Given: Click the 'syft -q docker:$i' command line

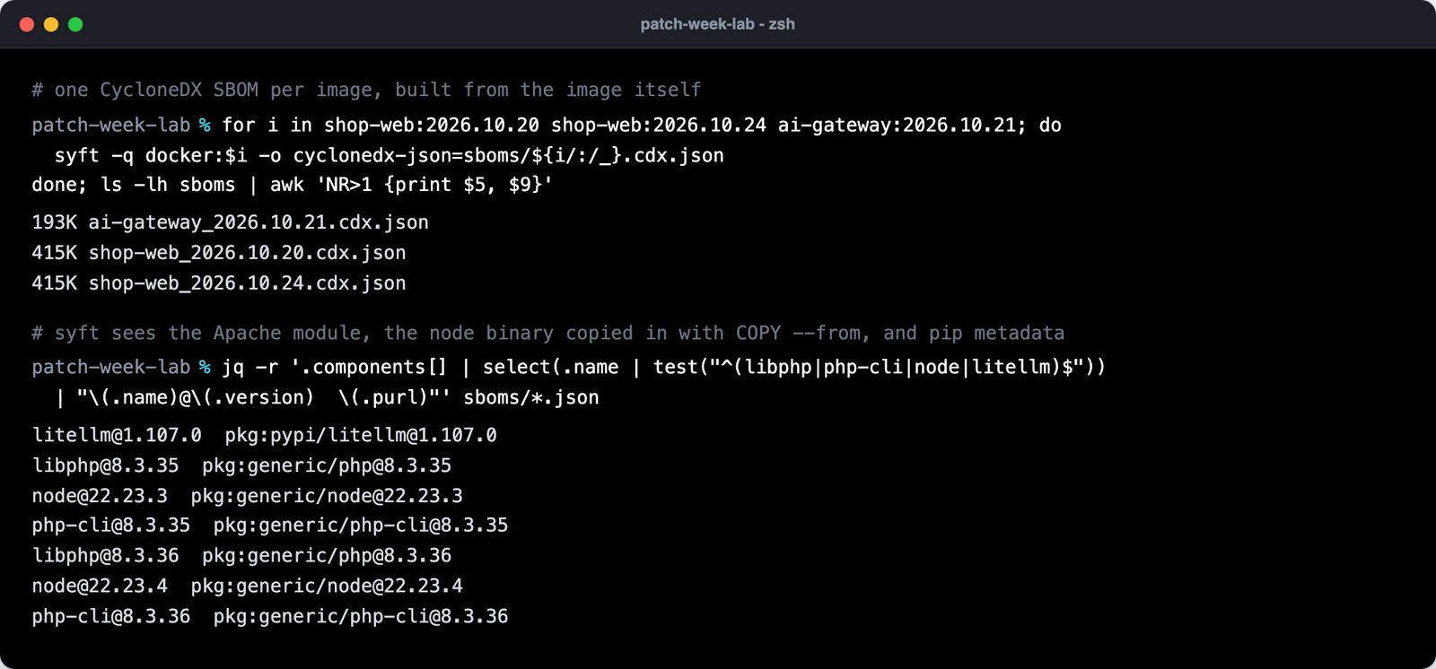Looking at the screenshot, I should [389, 155].
